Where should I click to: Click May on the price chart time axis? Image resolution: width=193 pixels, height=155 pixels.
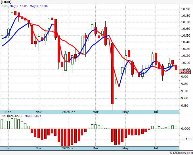point(125,112)
